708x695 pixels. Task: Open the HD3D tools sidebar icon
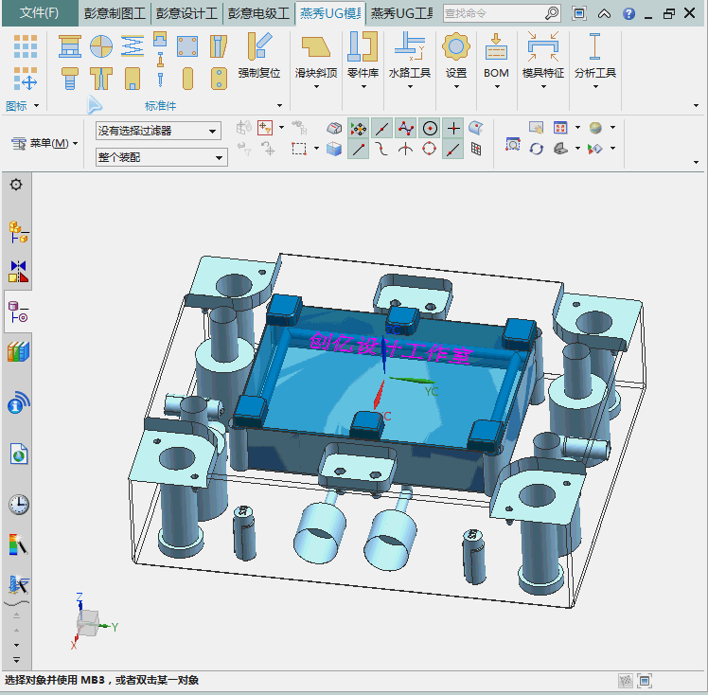[x=18, y=402]
